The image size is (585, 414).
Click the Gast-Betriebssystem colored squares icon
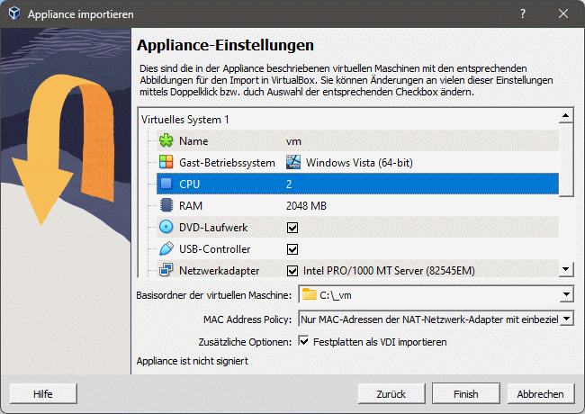pyautogui.click(x=166, y=162)
